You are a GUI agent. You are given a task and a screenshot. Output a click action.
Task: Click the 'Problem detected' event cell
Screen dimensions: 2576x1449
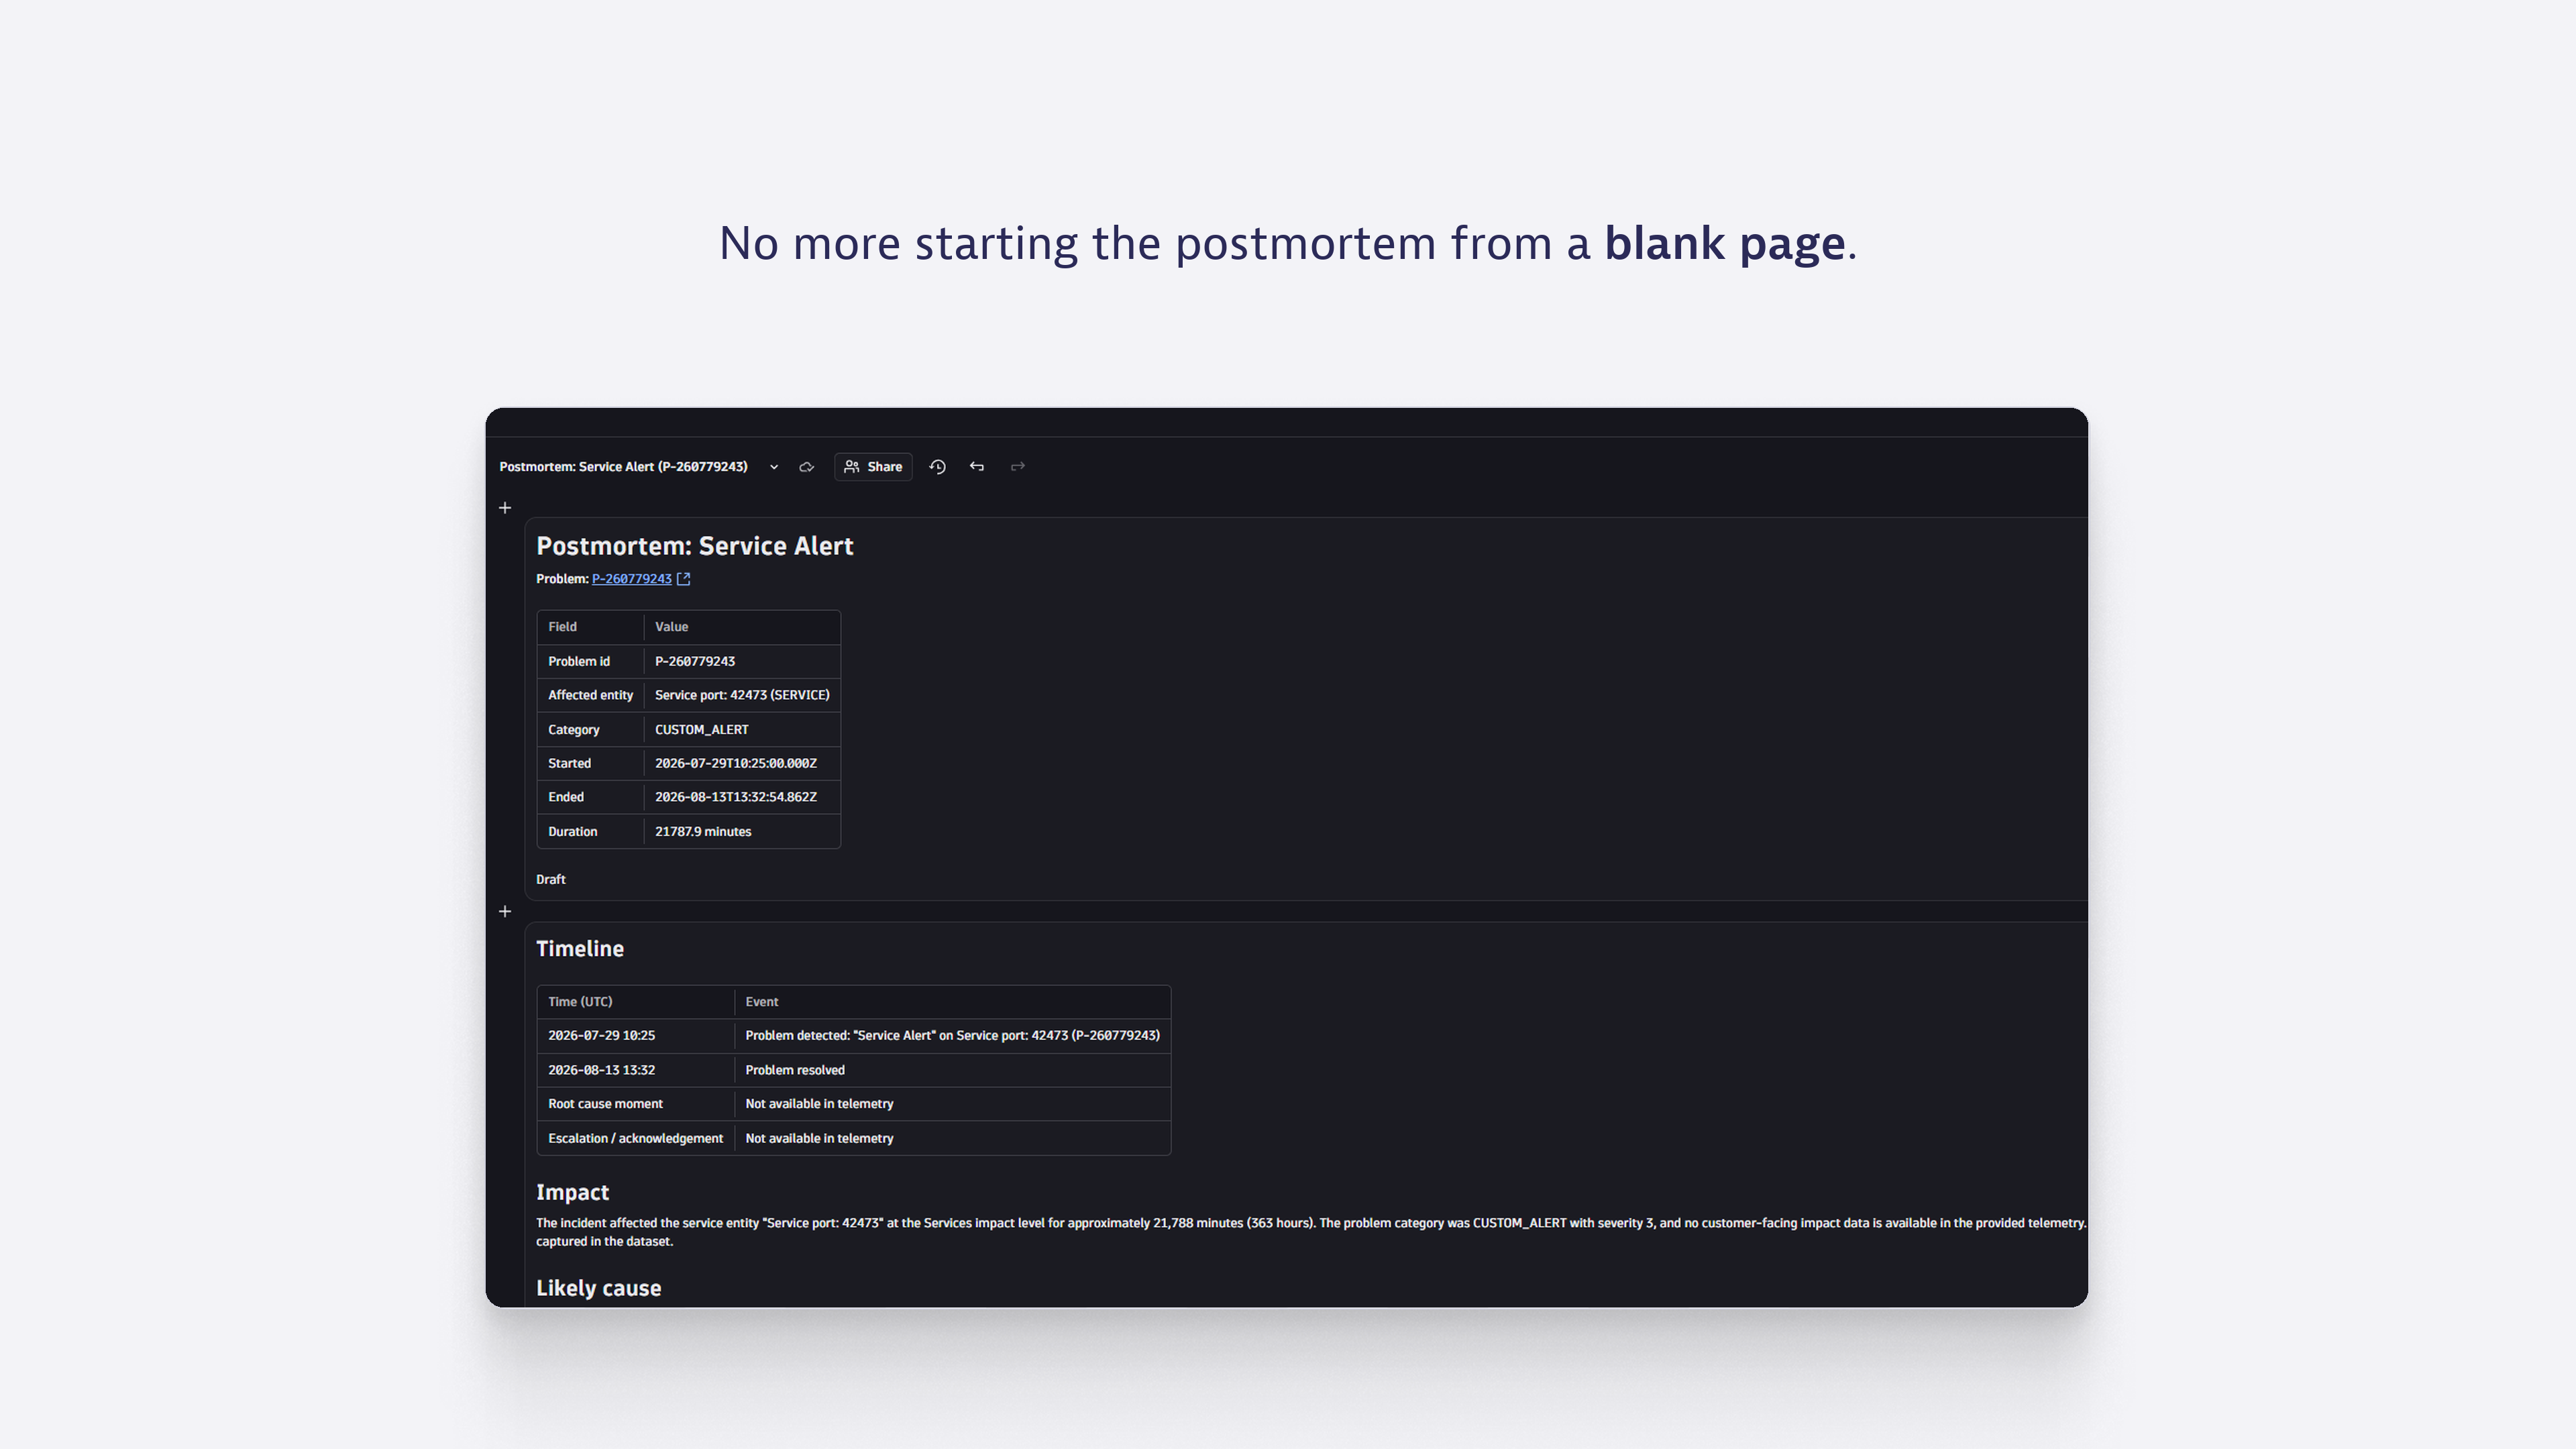(x=952, y=1036)
